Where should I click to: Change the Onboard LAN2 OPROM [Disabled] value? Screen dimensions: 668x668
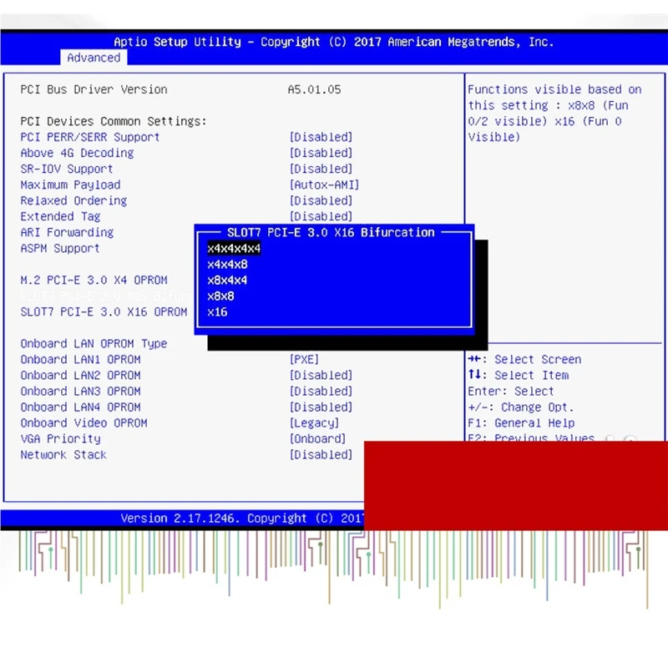click(x=321, y=375)
